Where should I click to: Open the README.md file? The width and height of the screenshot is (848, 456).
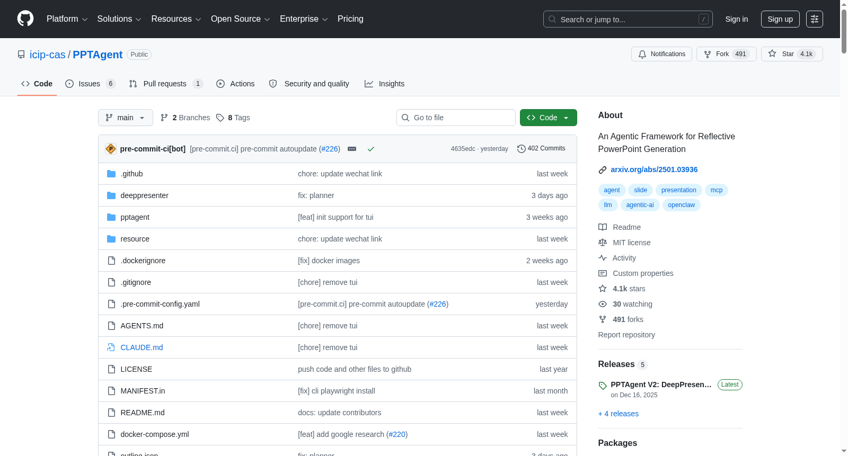pos(143,413)
